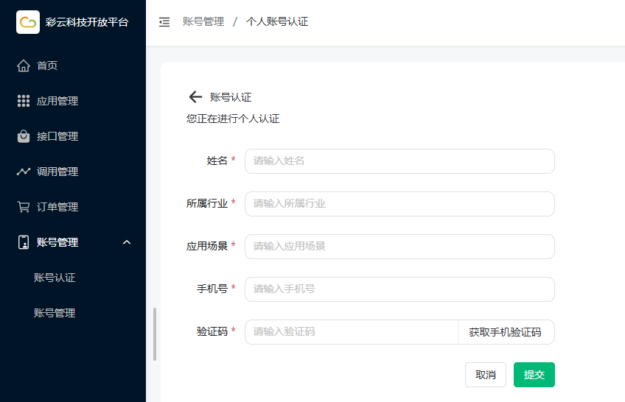Click the device icon beside 账号管理
Image resolution: width=625 pixels, height=402 pixels.
point(24,242)
